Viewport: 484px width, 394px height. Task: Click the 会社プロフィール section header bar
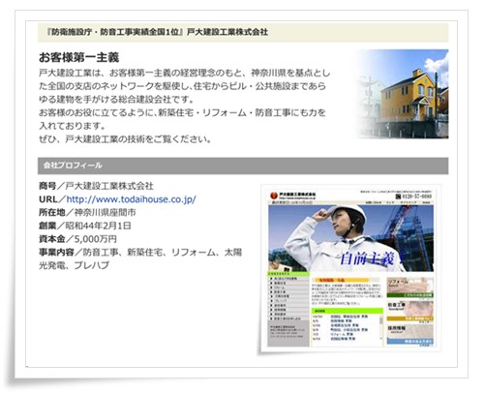tap(243, 166)
